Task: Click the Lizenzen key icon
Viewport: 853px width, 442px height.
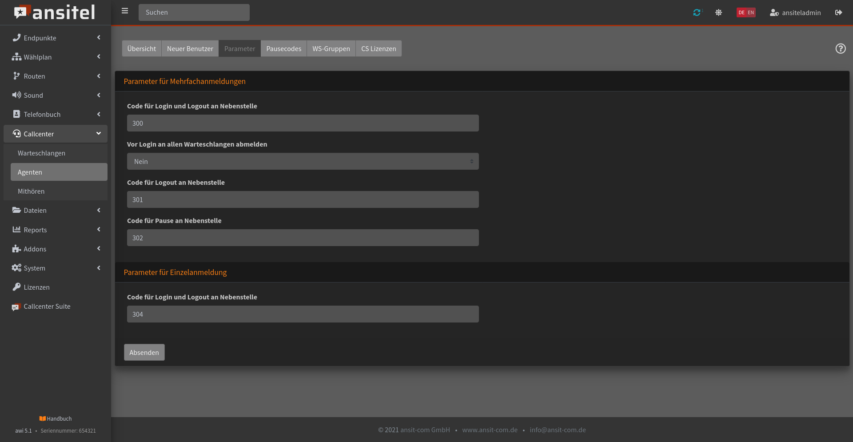Action: 16,287
